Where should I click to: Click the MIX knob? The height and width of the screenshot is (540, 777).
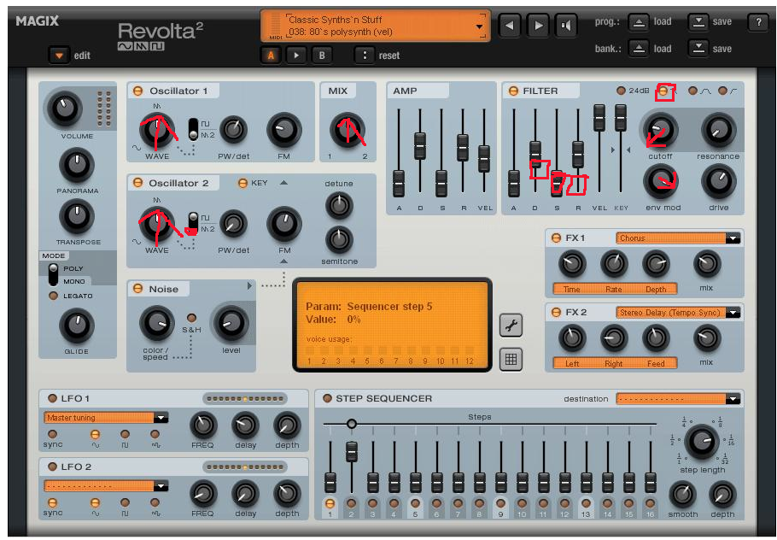[x=348, y=131]
